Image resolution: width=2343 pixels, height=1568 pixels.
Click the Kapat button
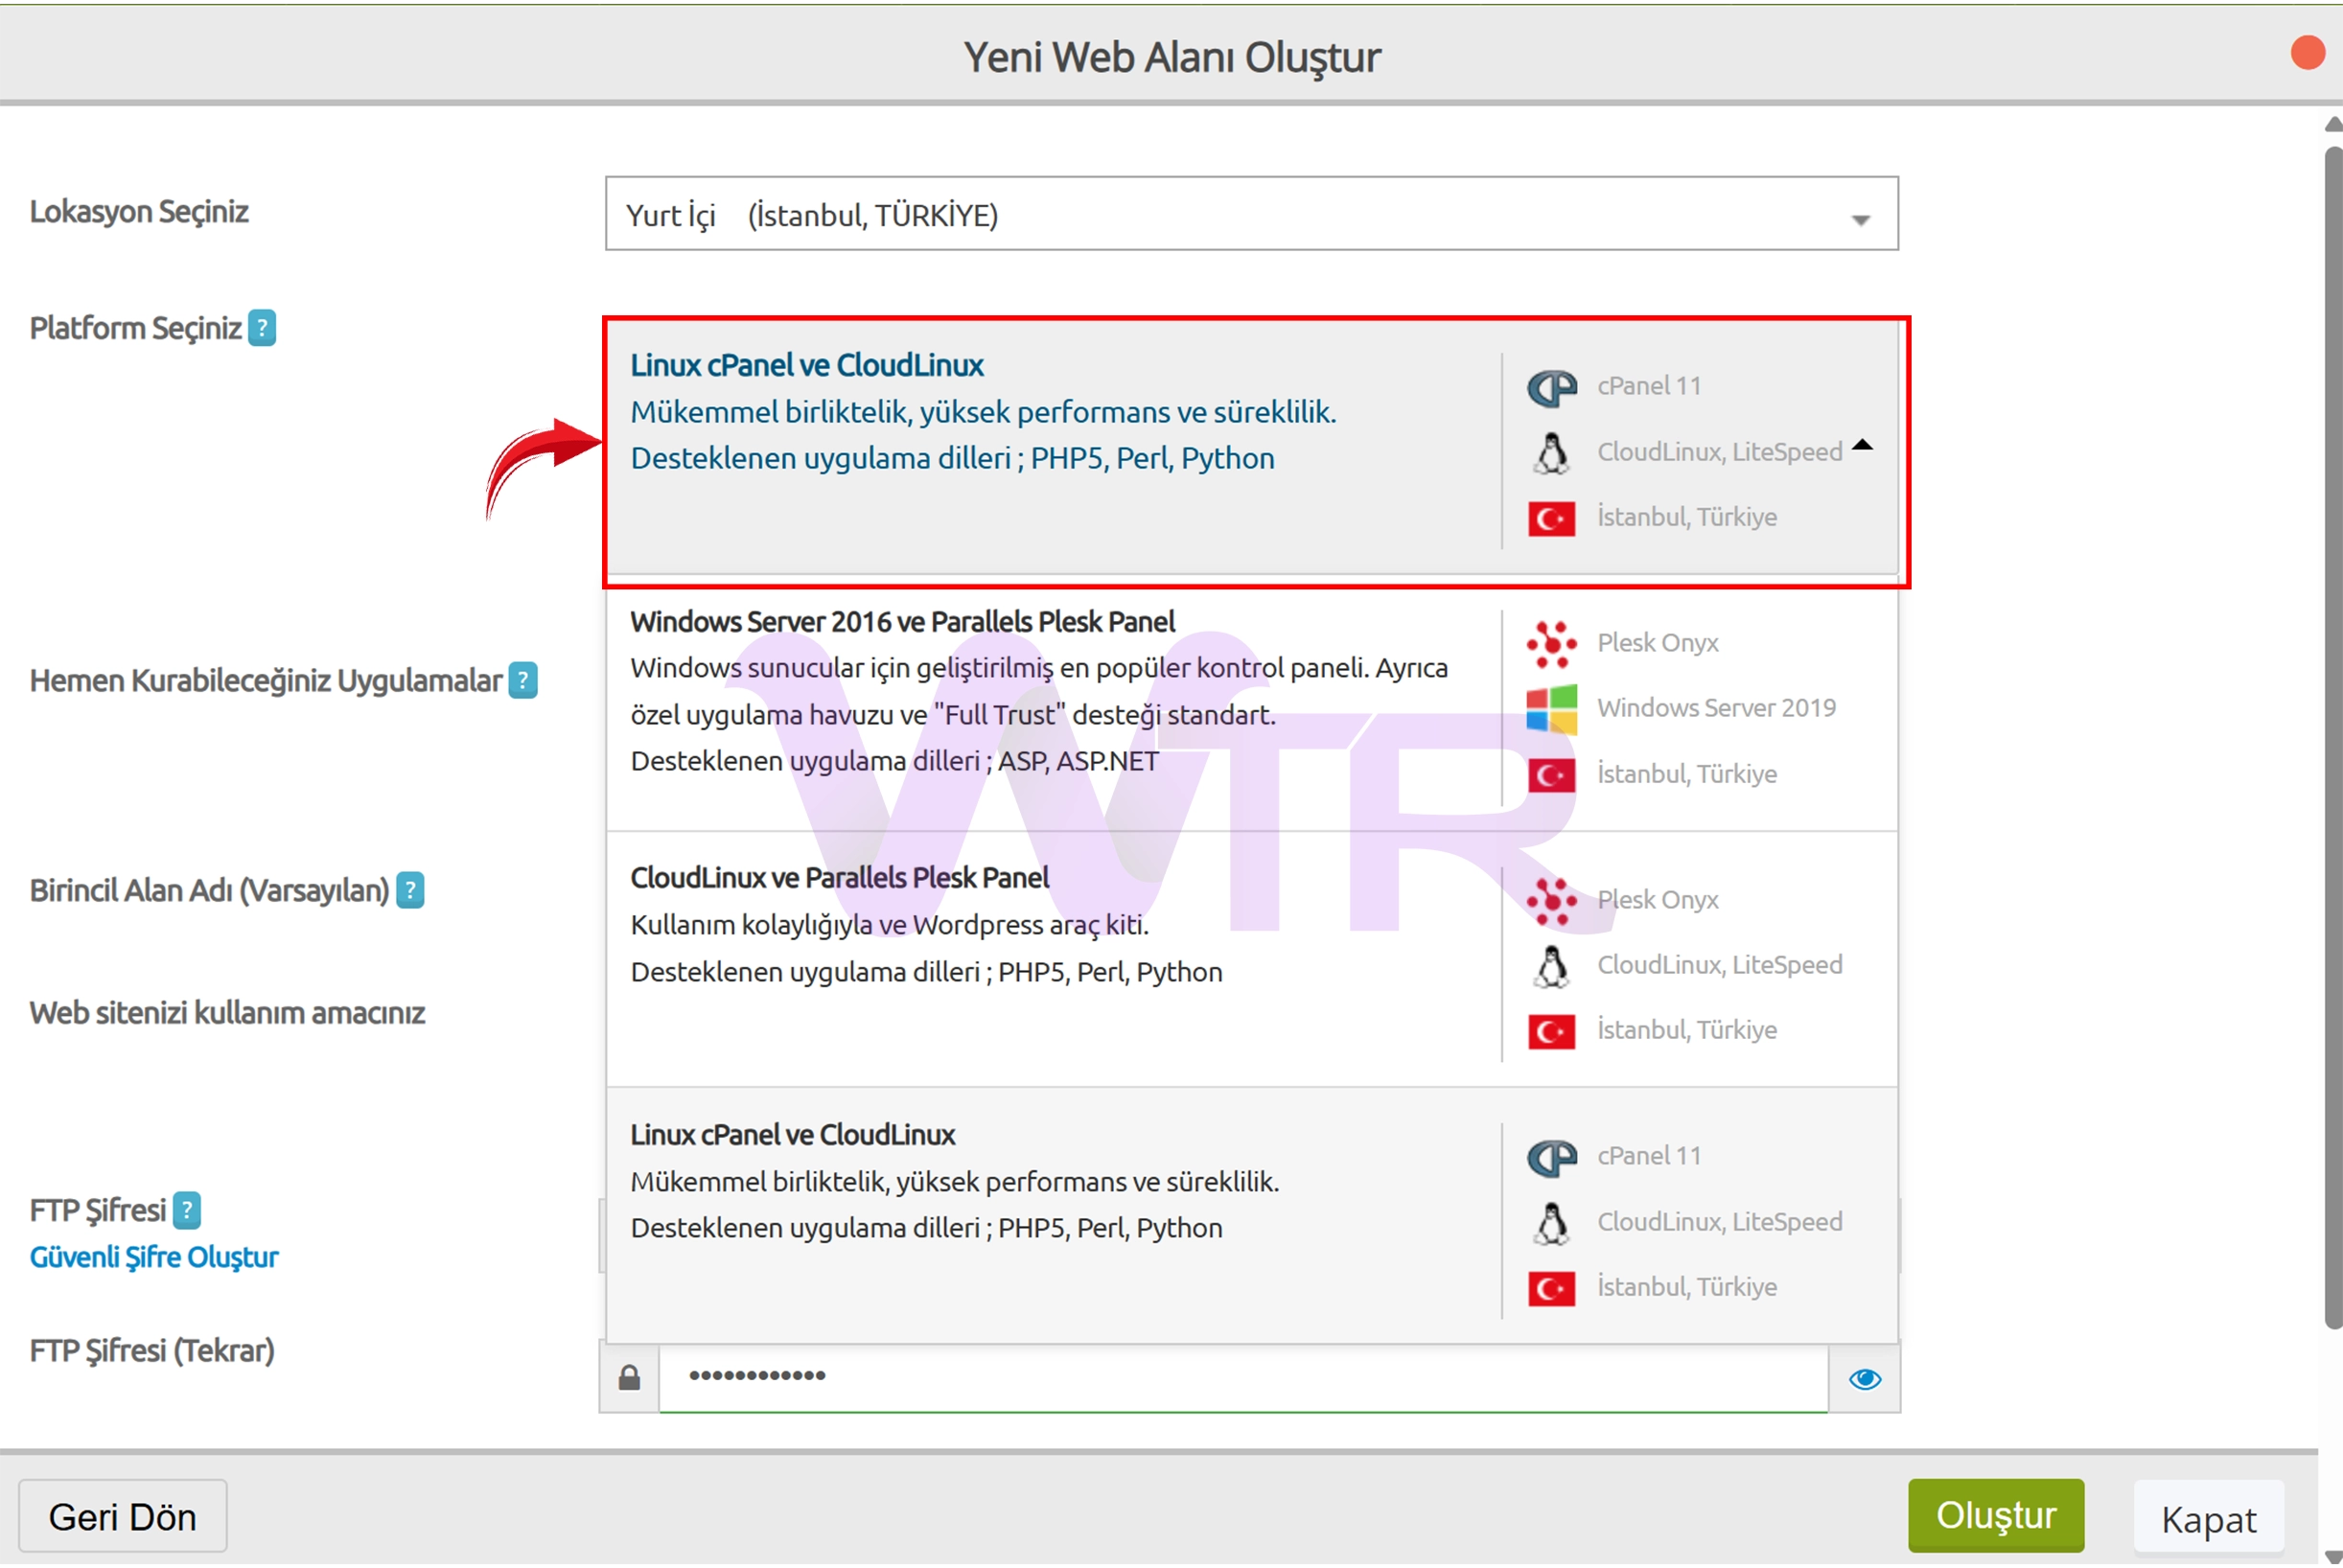pyautogui.click(x=2208, y=1519)
